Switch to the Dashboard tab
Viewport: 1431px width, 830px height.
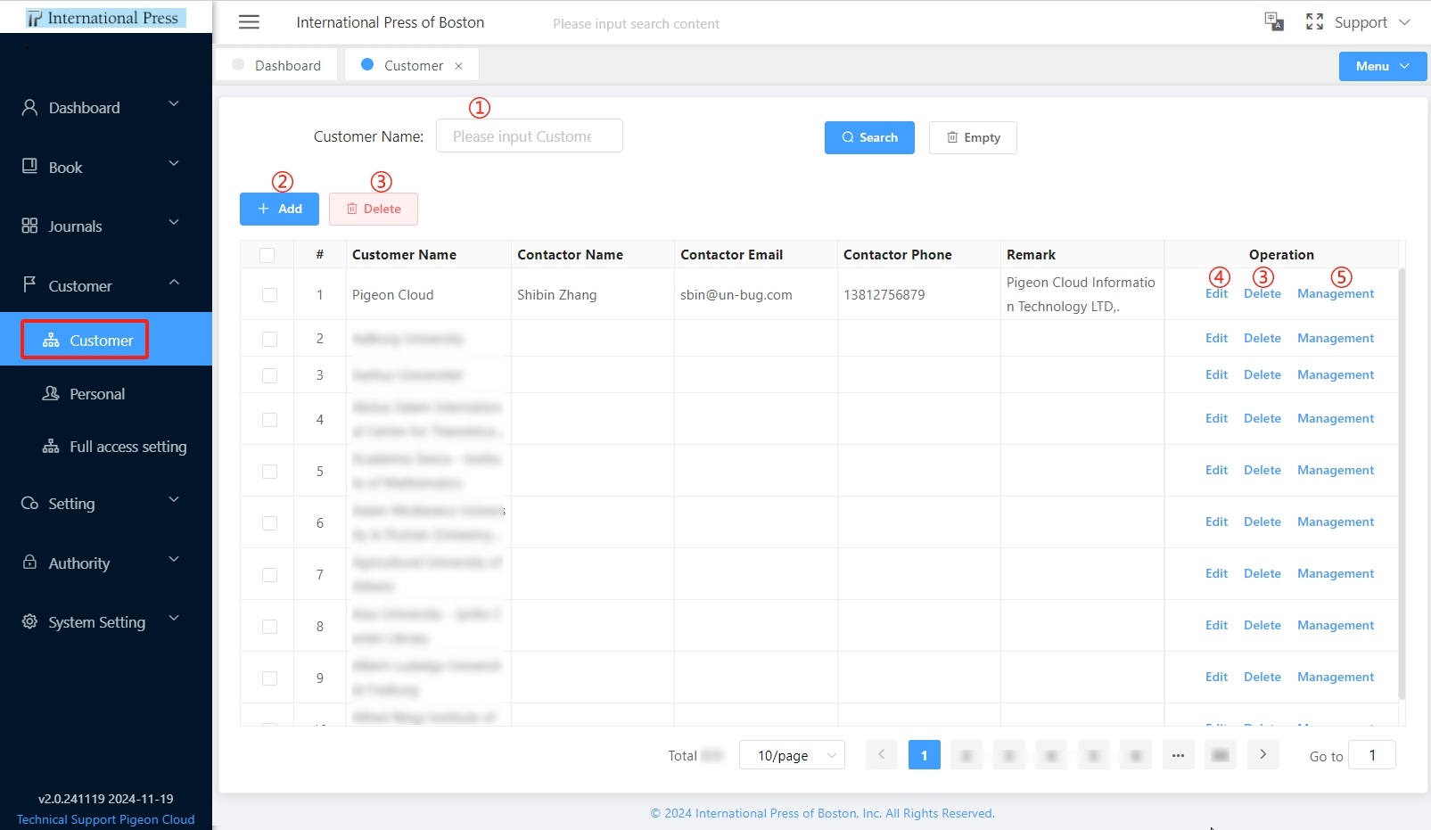point(276,65)
